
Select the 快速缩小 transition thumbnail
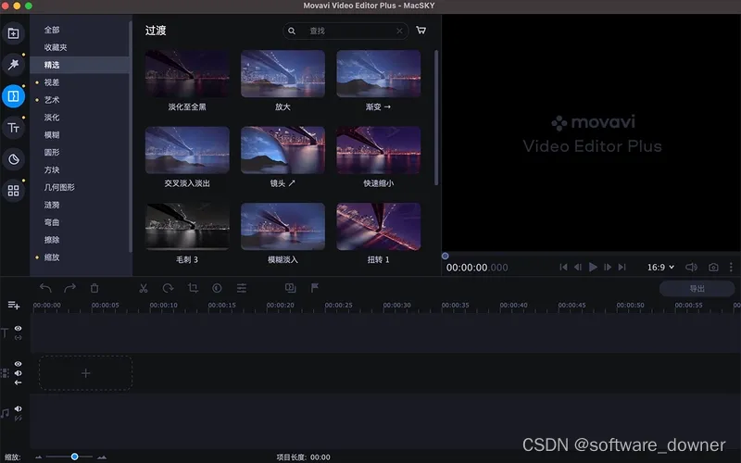pos(379,150)
